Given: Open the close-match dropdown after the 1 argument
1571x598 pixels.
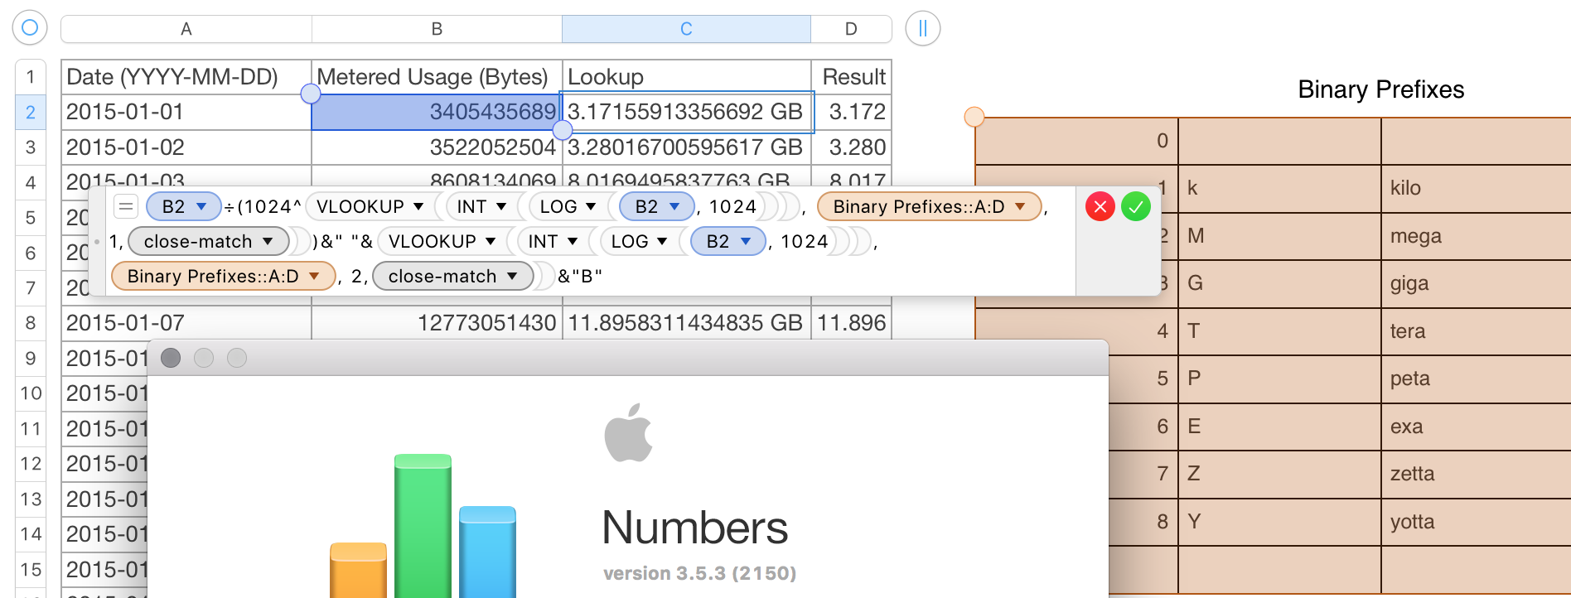Looking at the screenshot, I should click(x=268, y=241).
